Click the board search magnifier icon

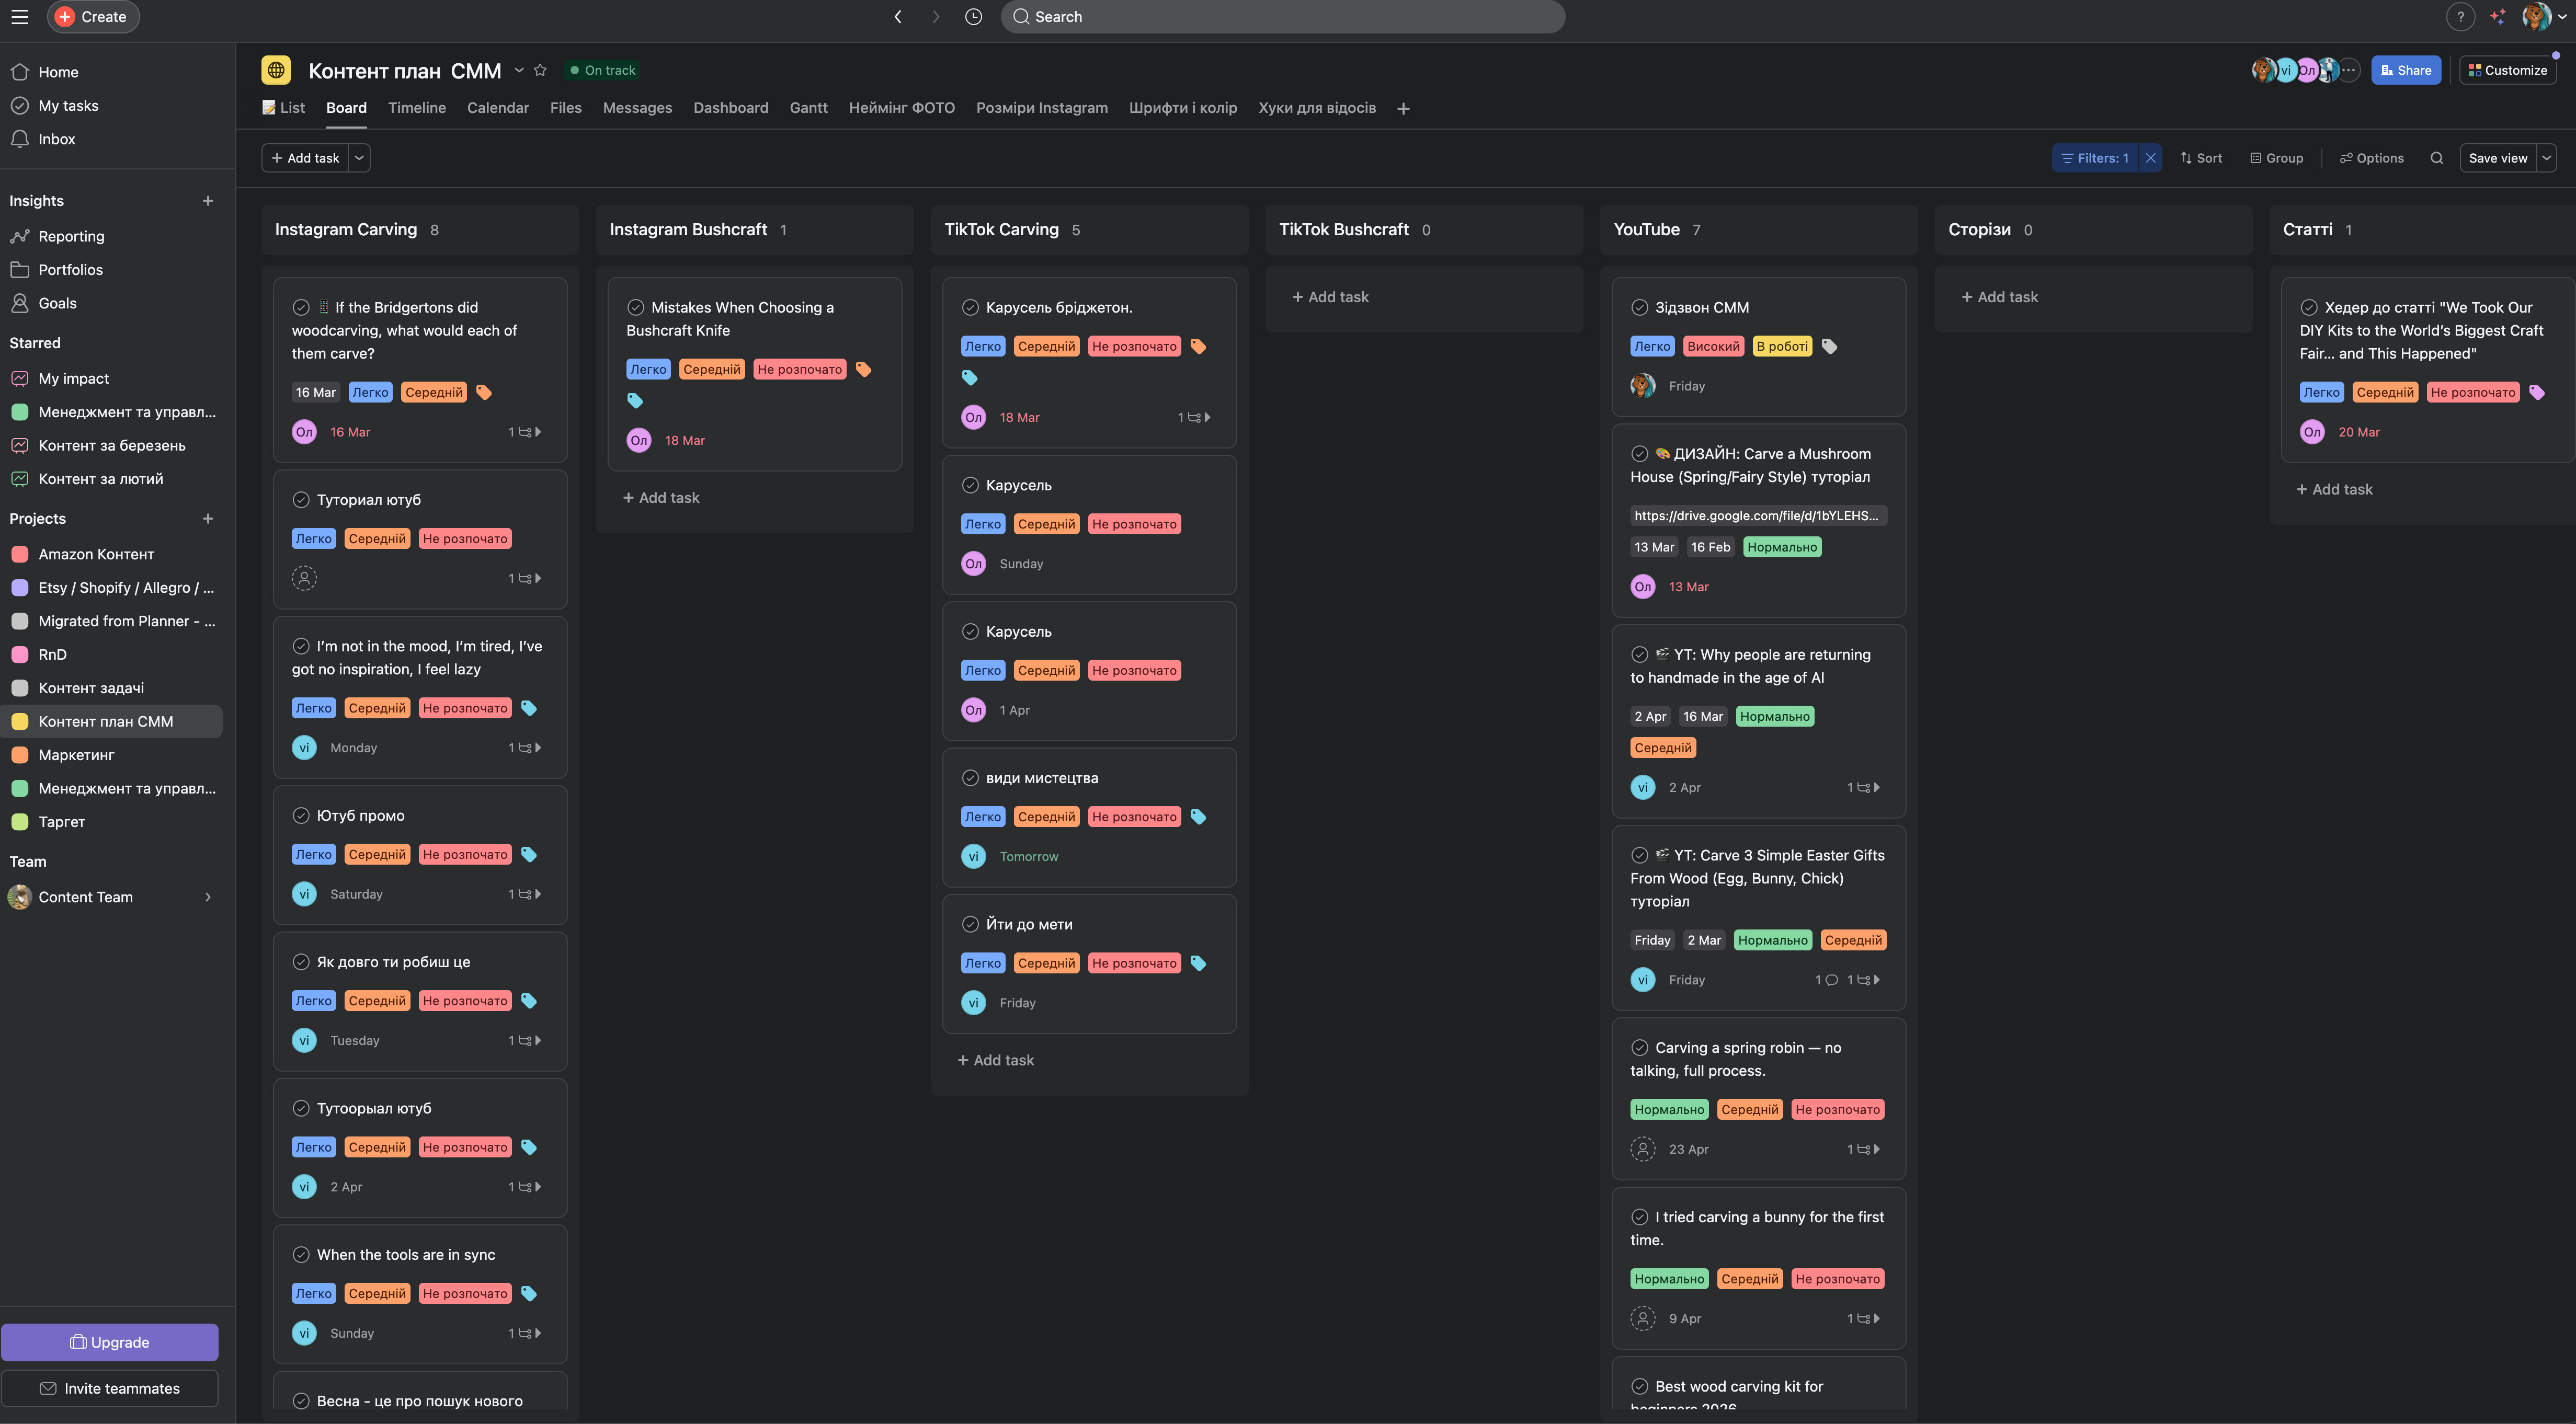[2437, 158]
